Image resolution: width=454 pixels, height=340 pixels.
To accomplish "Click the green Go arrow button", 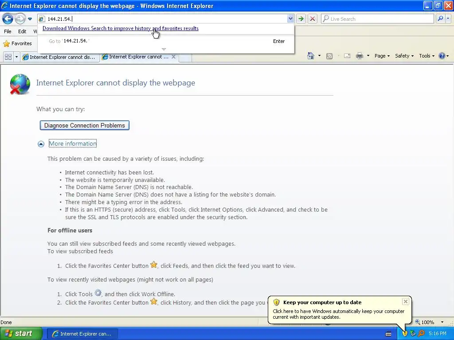I will (x=301, y=19).
